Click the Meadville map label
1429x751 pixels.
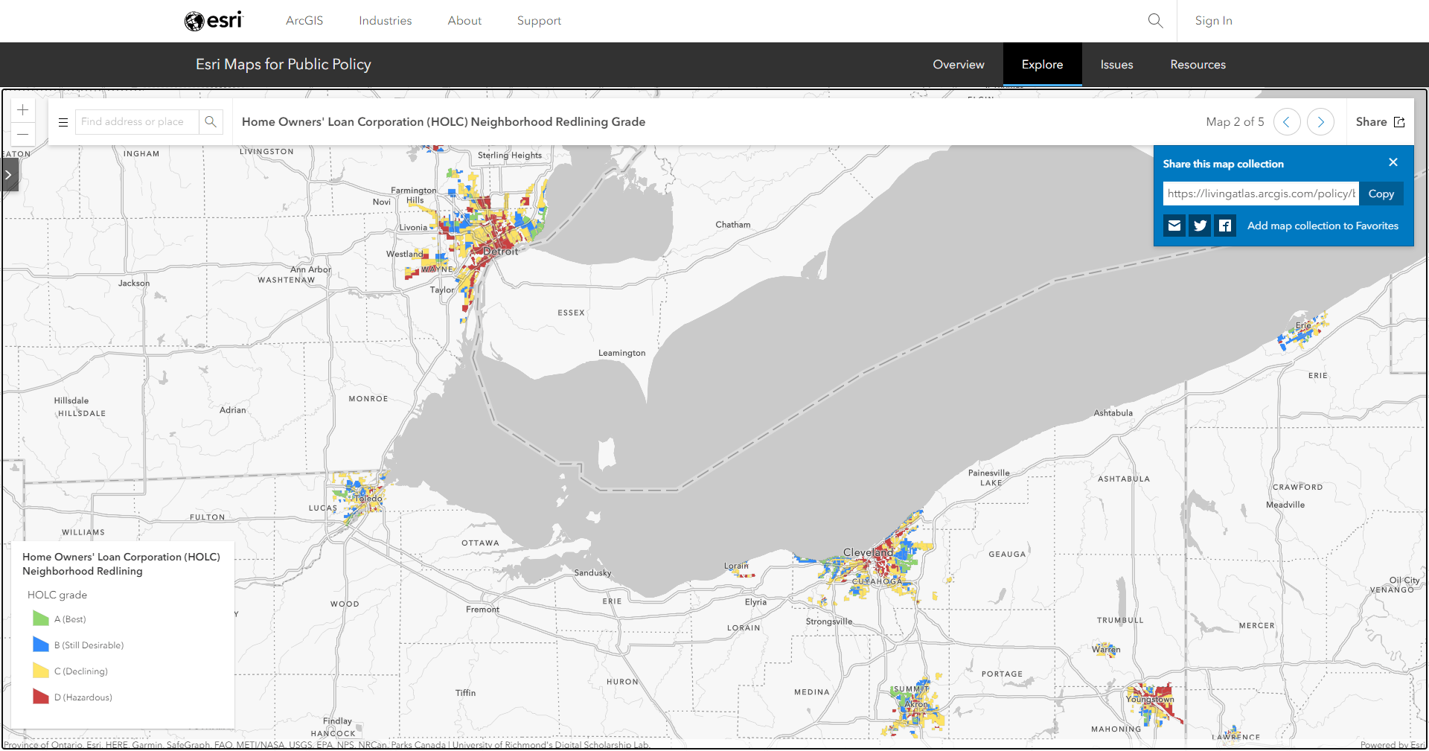(x=1285, y=505)
